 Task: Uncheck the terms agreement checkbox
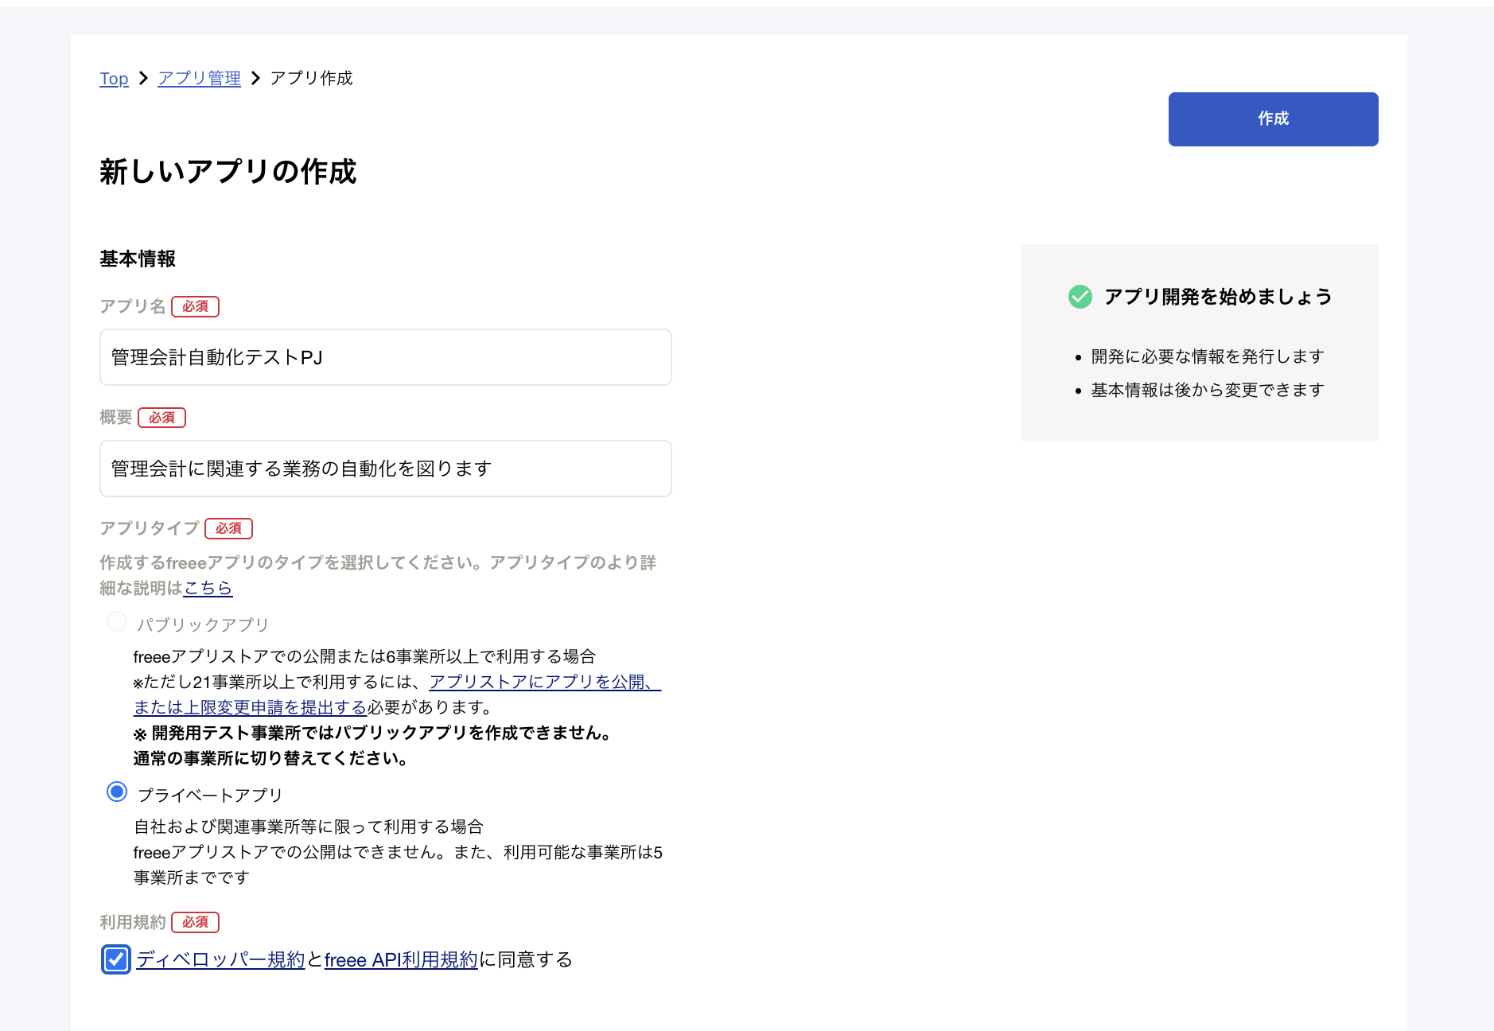115,959
